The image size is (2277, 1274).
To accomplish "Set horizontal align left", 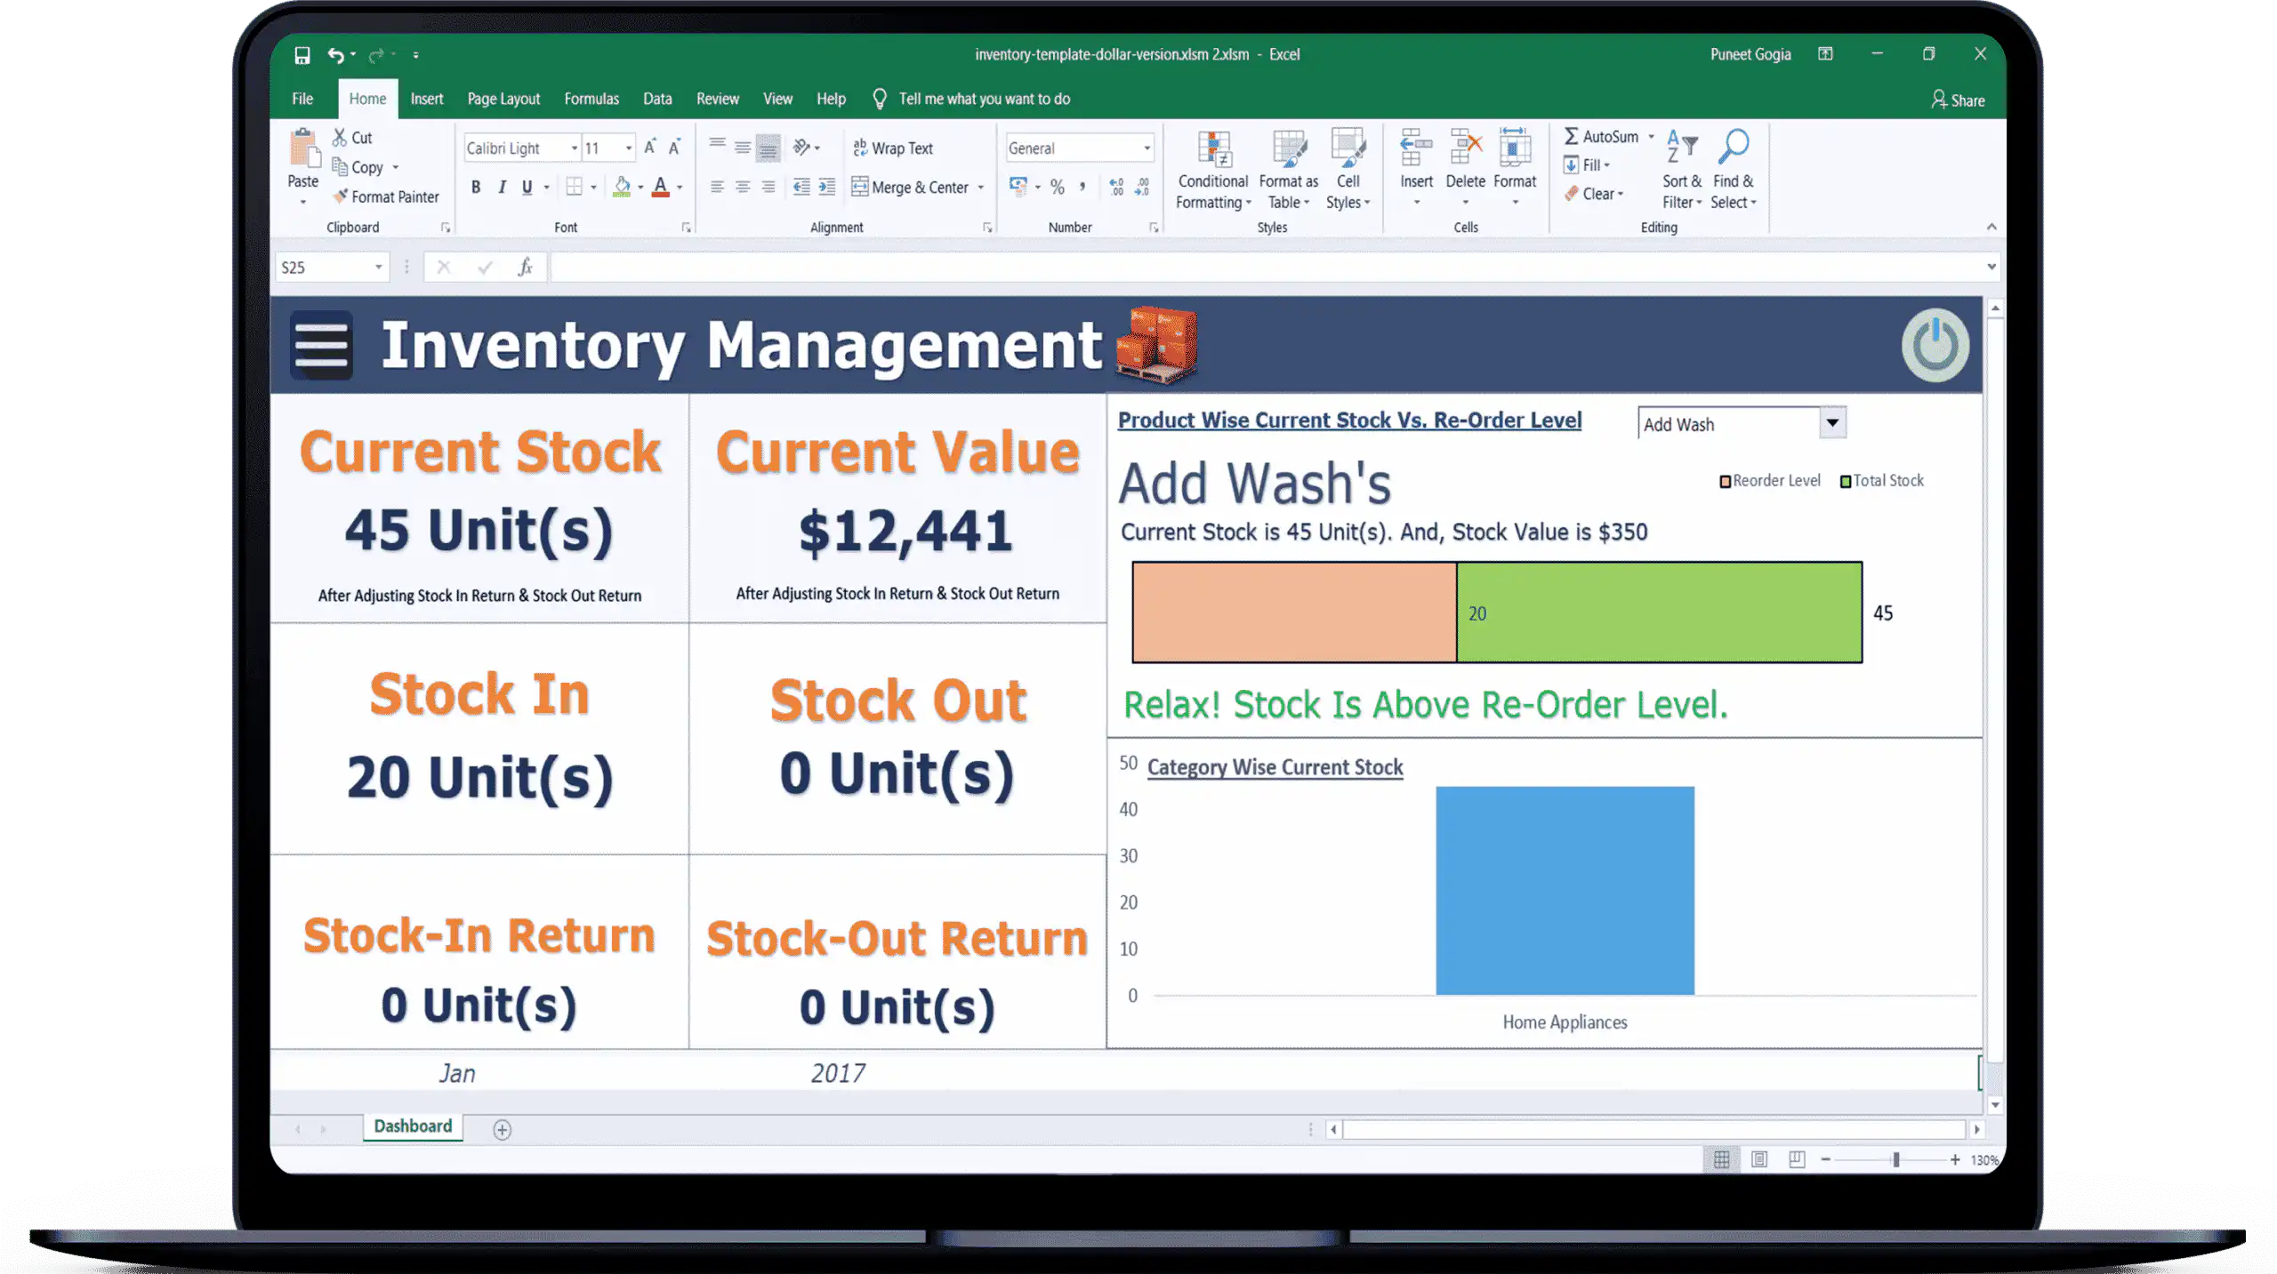I will point(717,187).
